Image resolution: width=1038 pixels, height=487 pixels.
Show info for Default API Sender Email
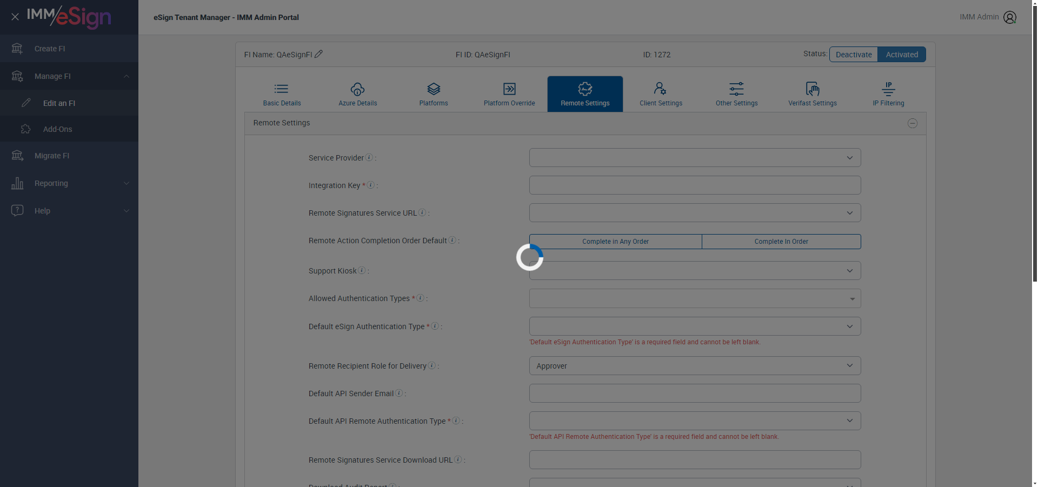coord(399,393)
